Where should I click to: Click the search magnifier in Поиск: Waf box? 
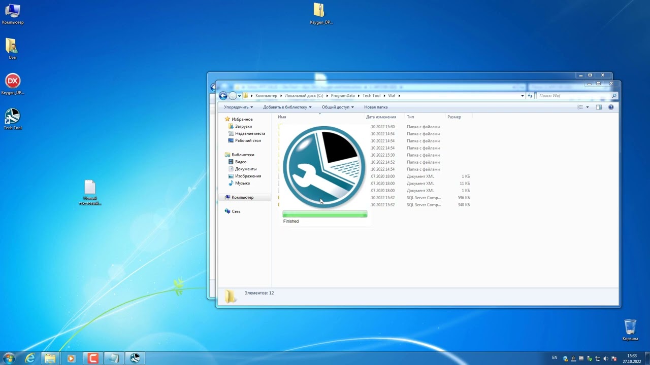tap(614, 96)
